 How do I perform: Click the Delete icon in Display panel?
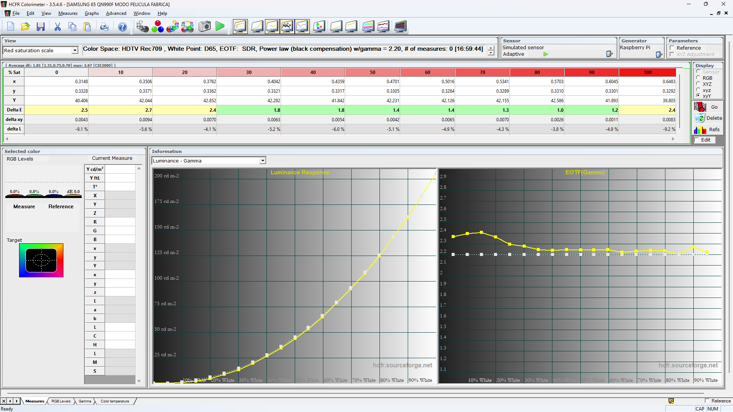tap(700, 118)
